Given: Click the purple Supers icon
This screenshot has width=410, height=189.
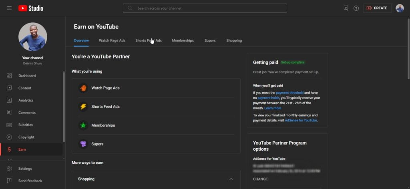Looking at the screenshot, I should [x=83, y=144].
